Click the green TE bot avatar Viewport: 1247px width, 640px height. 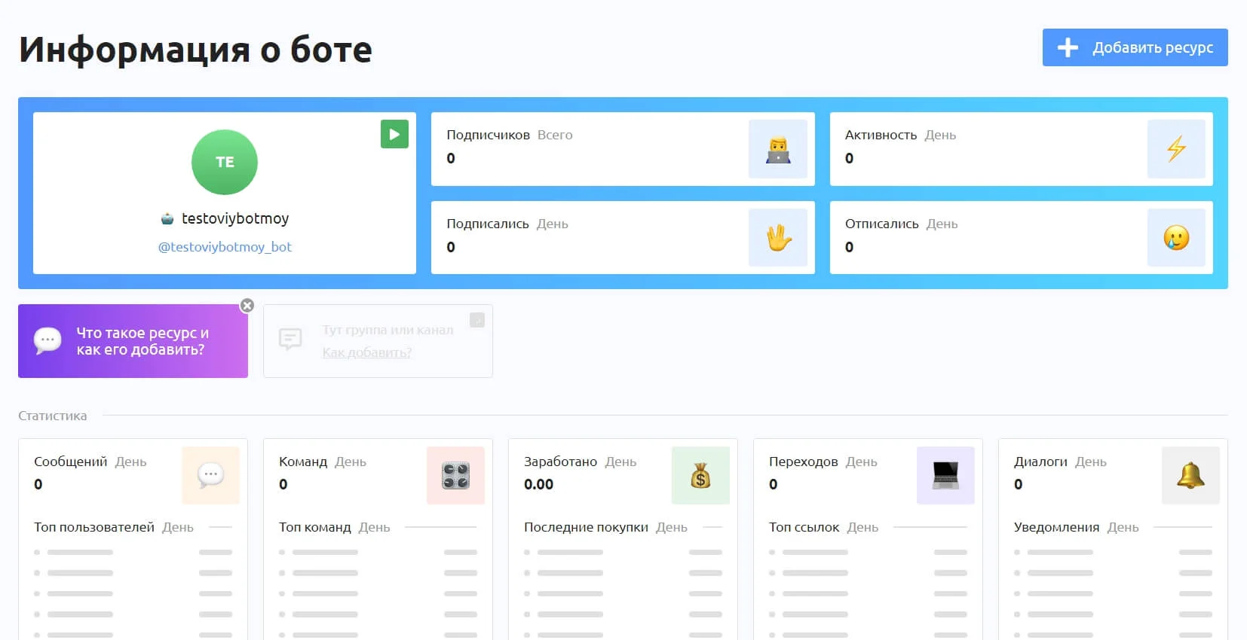(x=225, y=162)
